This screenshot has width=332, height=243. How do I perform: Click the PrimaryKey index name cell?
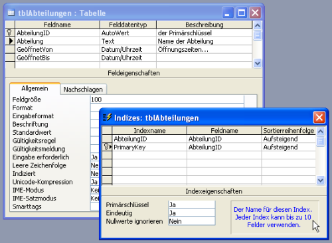[x=149, y=147]
